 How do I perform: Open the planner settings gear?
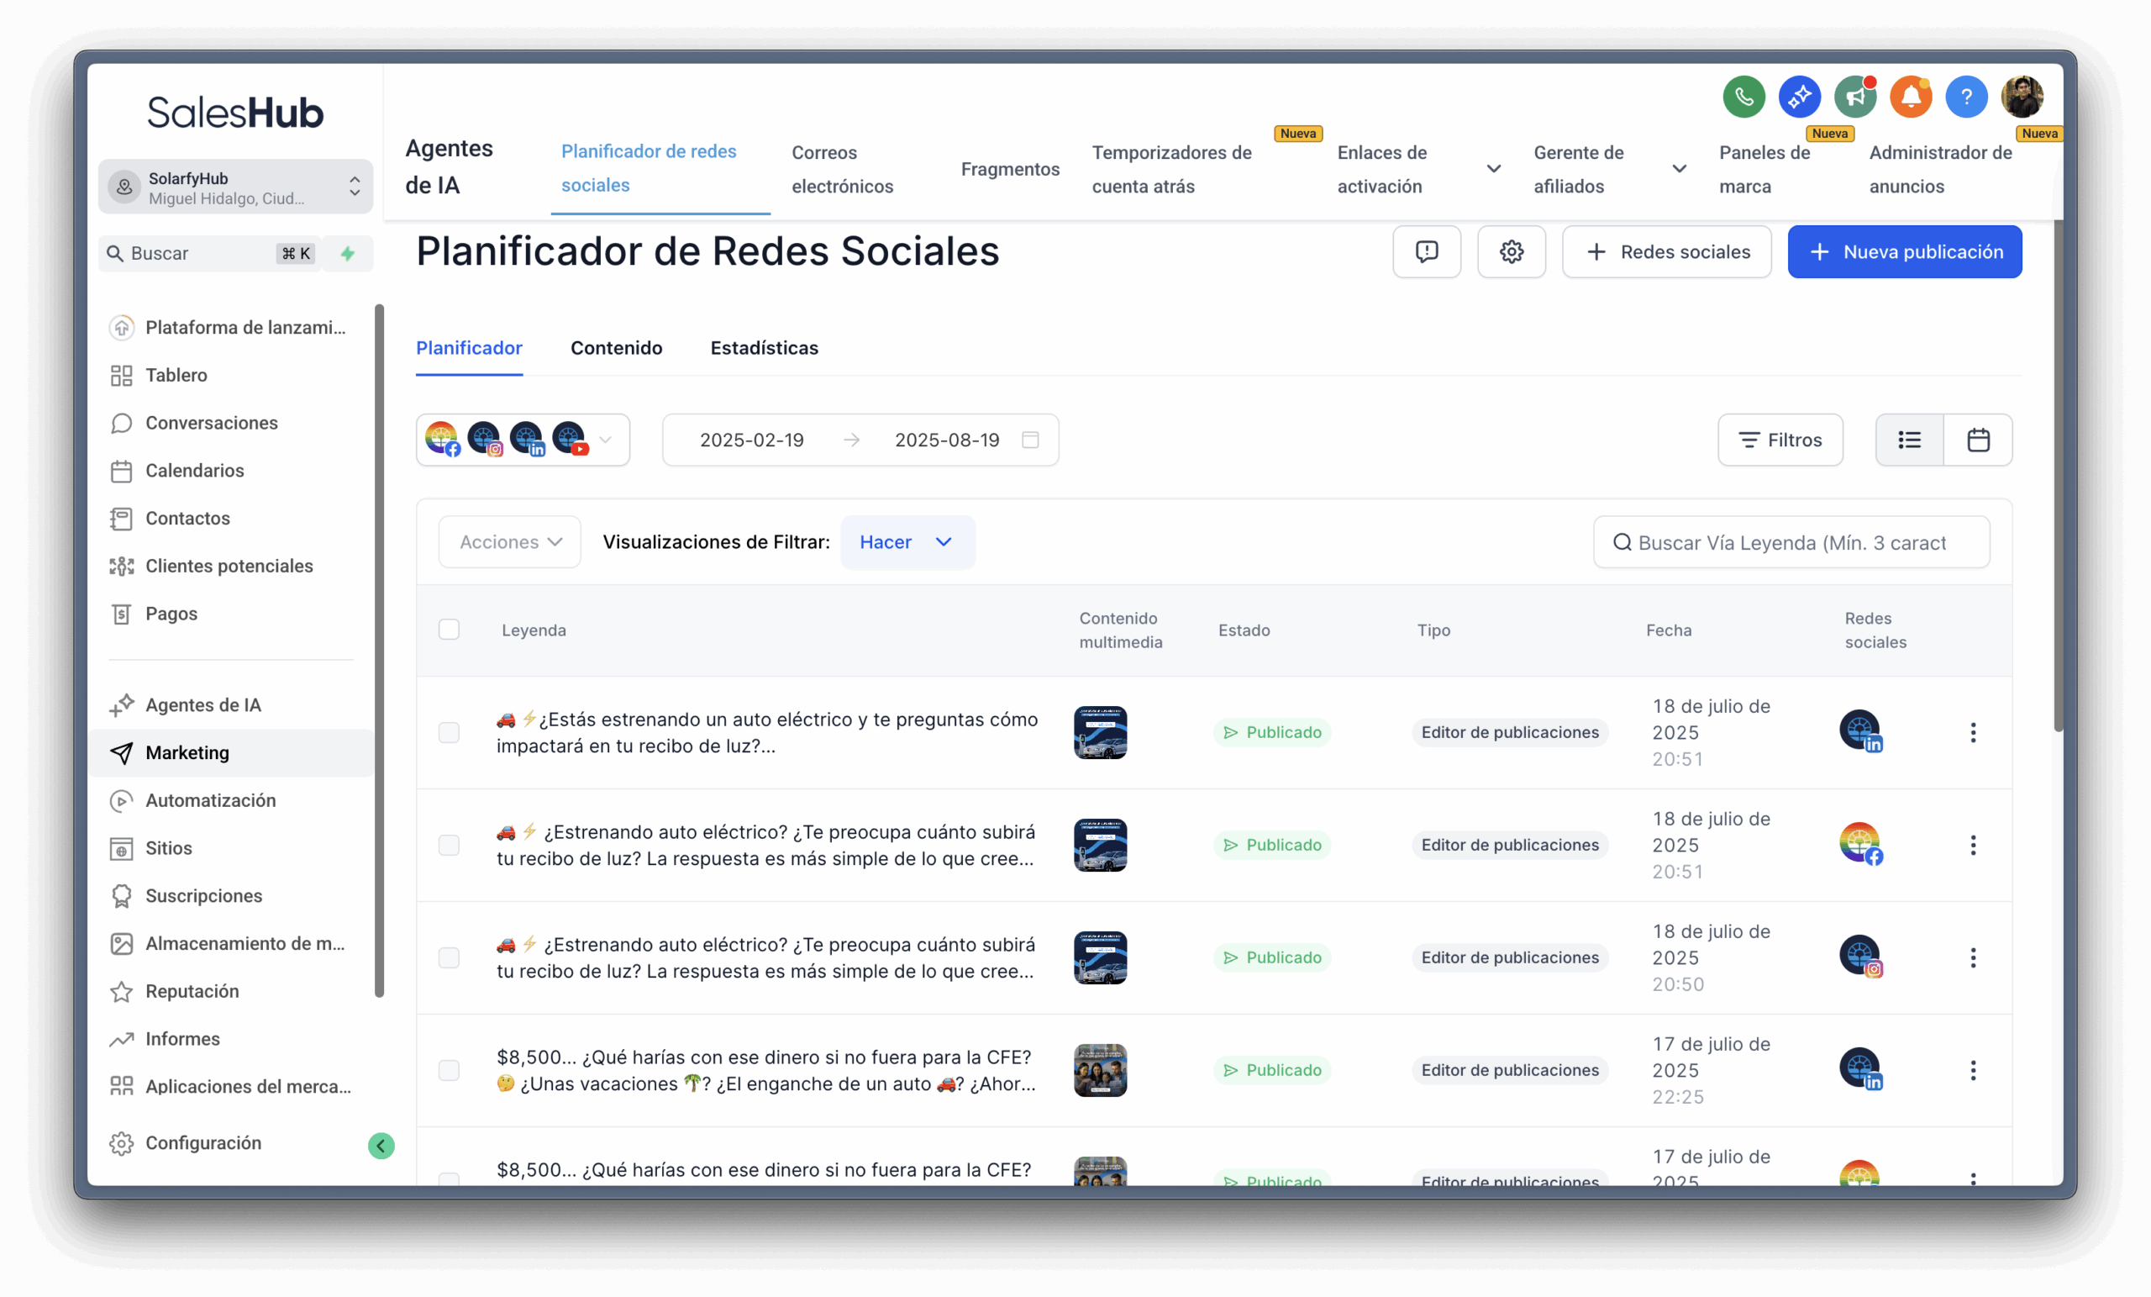(1511, 251)
